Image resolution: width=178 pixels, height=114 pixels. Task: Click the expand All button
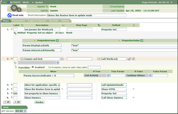coord(17,102)
